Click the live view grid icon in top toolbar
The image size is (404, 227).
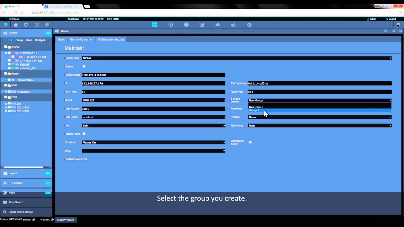(154, 25)
